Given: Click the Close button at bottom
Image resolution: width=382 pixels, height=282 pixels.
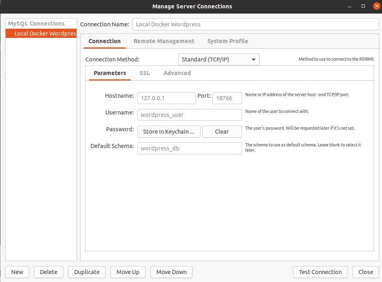Looking at the screenshot, I should tap(366, 272).
